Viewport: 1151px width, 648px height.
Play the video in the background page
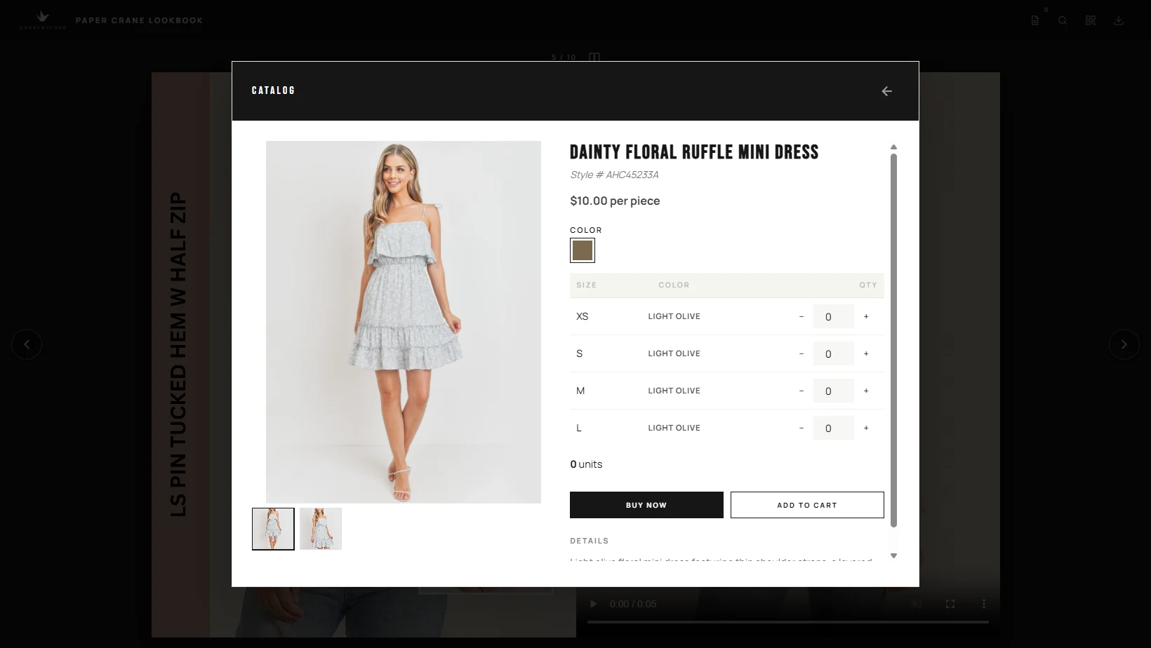pyautogui.click(x=593, y=604)
